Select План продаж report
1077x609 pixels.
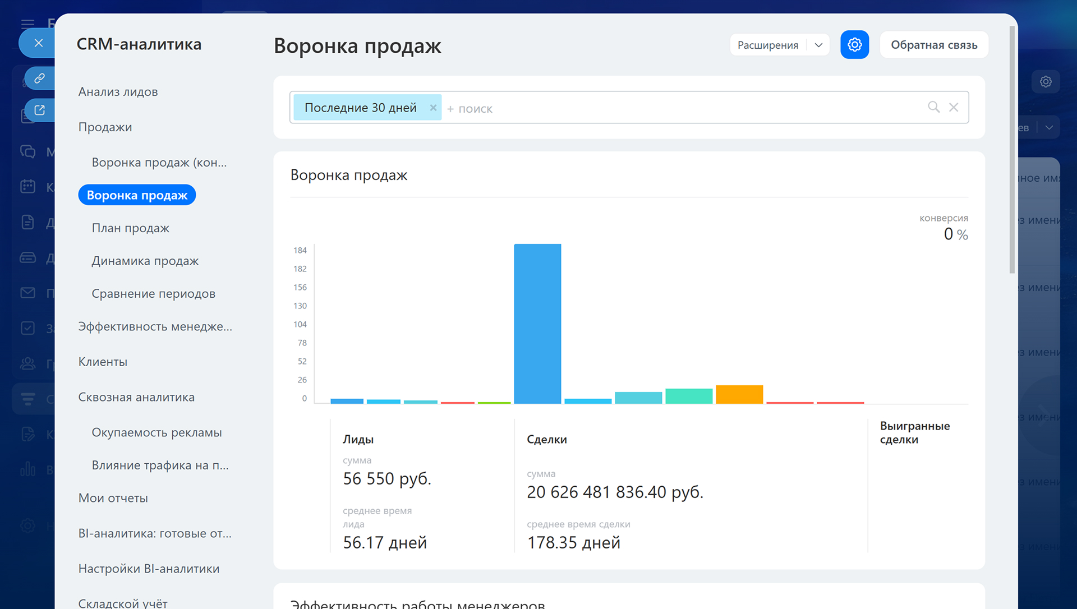(x=130, y=228)
